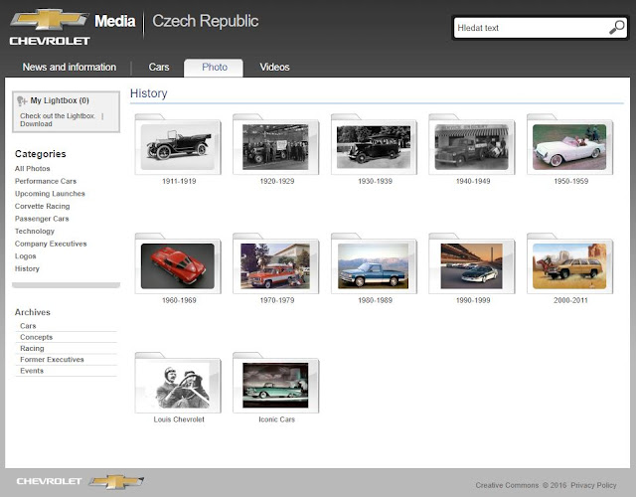This screenshot has width=636, height=497.
Task: Open the 1940-1949 folder thumbnail
Action: click(x=472, y=145)
